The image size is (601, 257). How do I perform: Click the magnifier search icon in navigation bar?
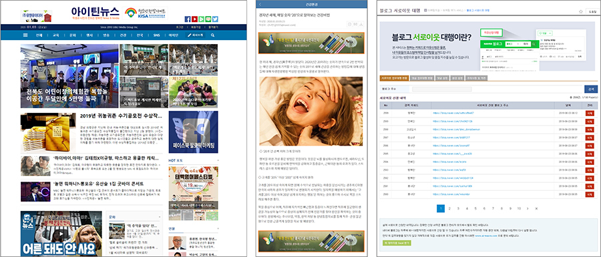pos(213,35)
